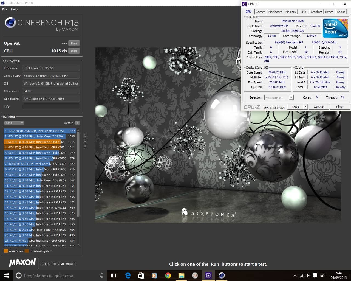Toggle the ranking Details arrow button
Image resolution: width=351 pixels, height=281 pixels.
[78, 123]
